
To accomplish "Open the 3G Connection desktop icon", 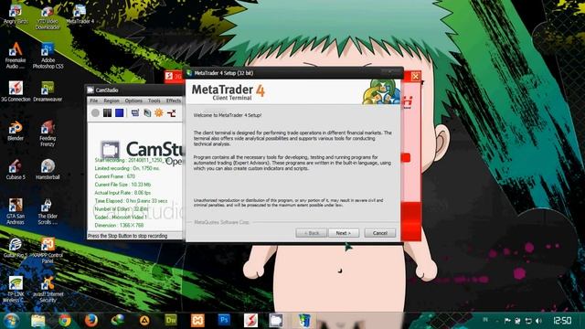I will [x=16, y=91].
